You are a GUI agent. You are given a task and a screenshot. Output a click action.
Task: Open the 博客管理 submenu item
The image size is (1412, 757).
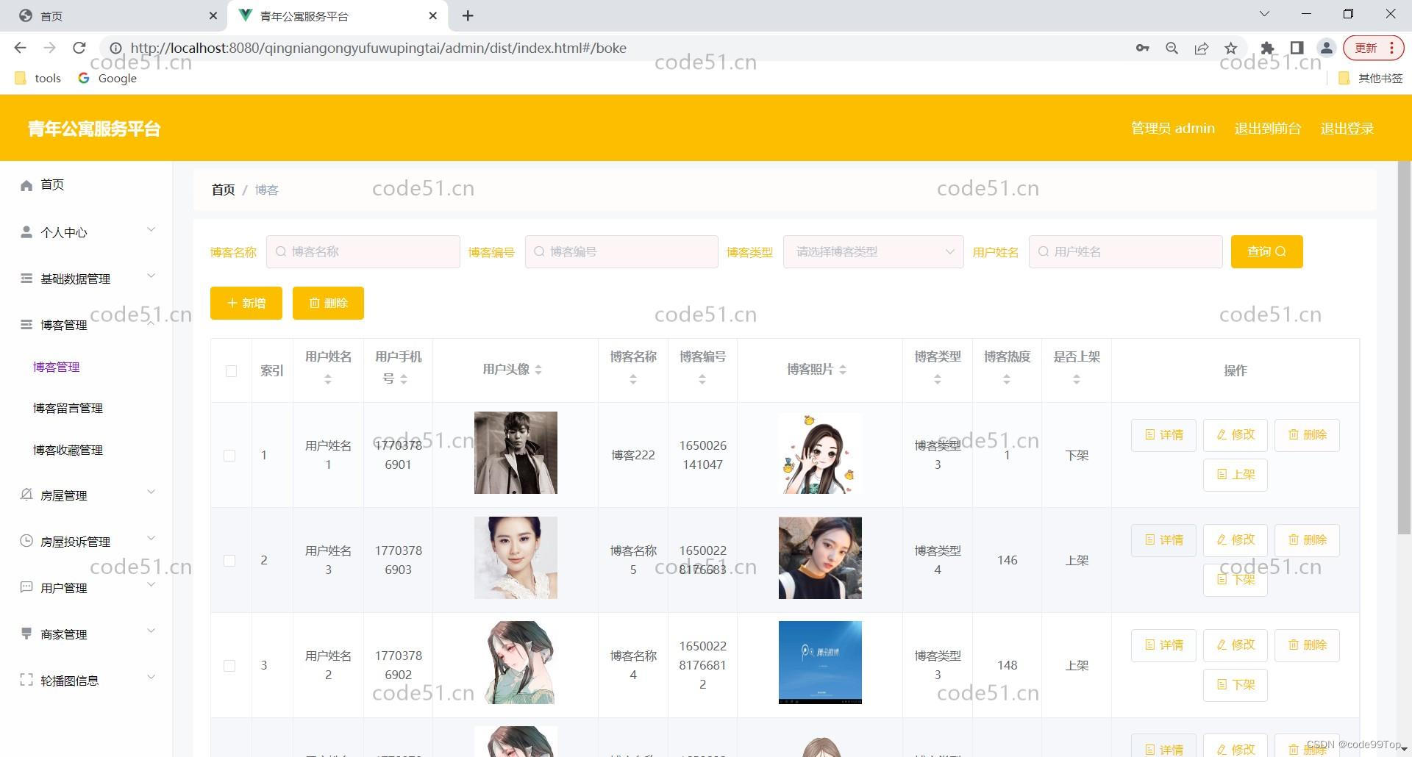tap(57, 367)
